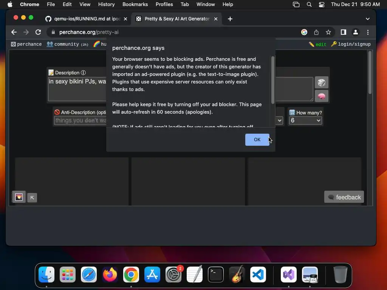Open App Store from the Dock
This screenshot has height=290, width=387.
coord(152,275)
